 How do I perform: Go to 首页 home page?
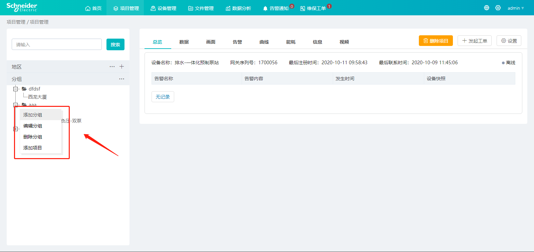tap(93, 8)
